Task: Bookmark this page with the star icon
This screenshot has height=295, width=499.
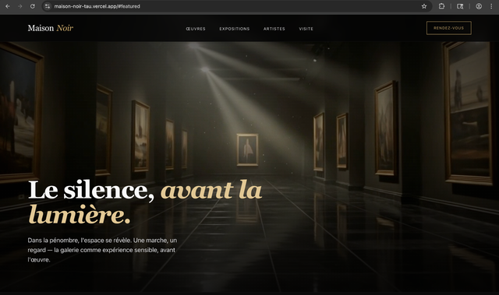Action: click(x=424, y=6)
